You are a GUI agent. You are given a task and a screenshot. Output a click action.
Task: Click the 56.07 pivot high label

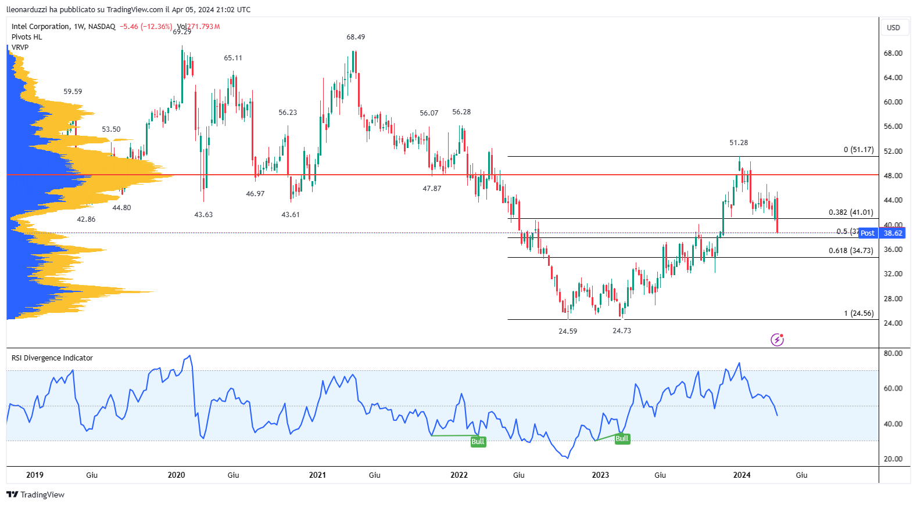tap(429, 113)
